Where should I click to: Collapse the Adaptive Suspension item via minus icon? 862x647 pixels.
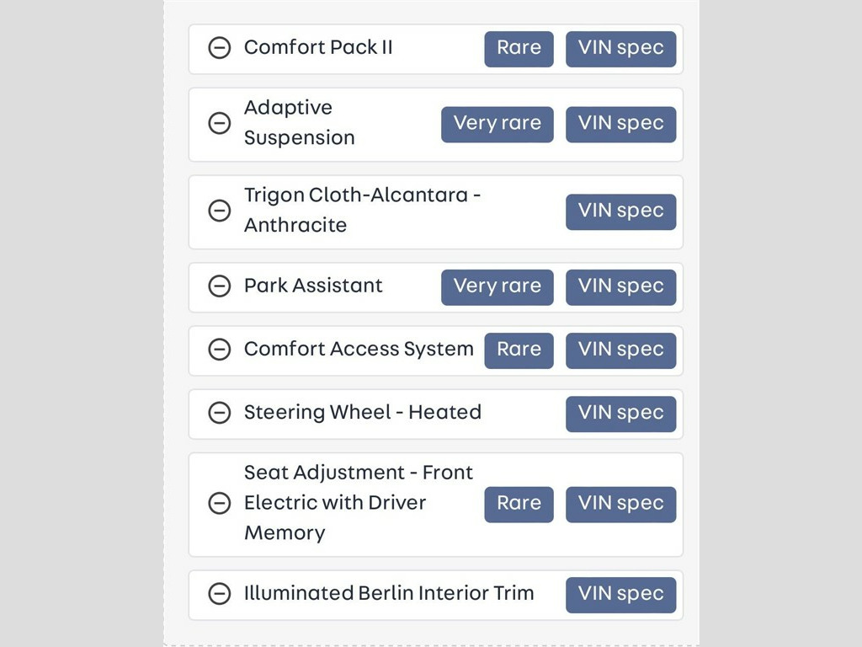[x=219, y=123]
